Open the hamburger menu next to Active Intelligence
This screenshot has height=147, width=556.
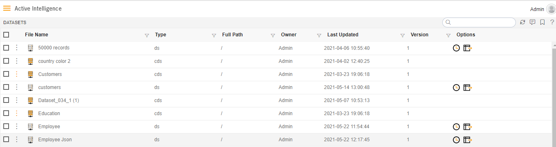coord(7,8)
